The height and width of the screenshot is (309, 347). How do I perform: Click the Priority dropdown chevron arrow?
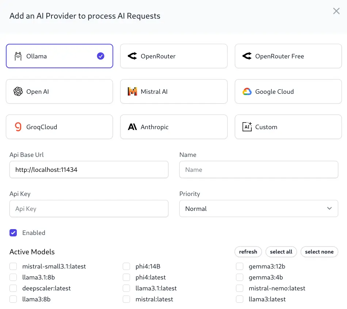pyautogui.click(x=329, y=208)
